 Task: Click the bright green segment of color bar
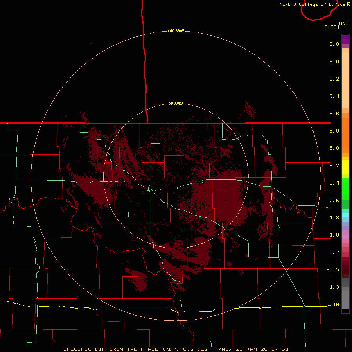click(345, 189)
